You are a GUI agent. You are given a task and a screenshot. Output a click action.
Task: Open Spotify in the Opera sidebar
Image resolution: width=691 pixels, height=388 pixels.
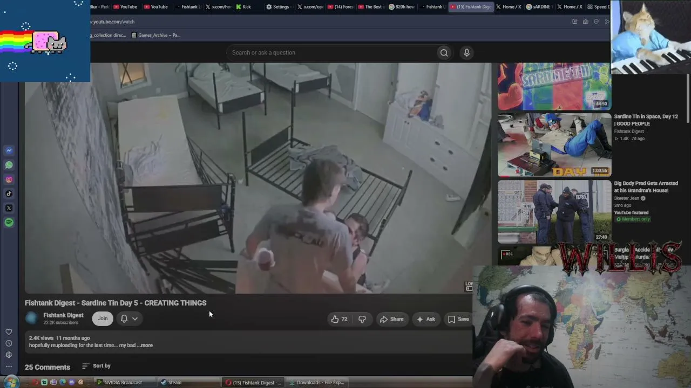coord(9,223)
